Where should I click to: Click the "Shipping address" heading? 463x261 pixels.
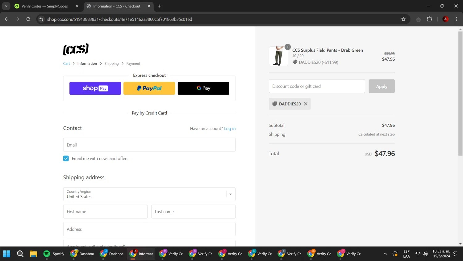[84, 178]
